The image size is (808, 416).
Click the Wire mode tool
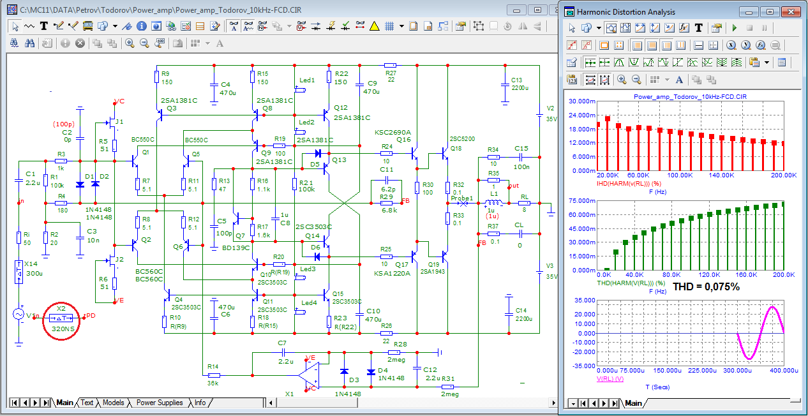tap(59, 26)
